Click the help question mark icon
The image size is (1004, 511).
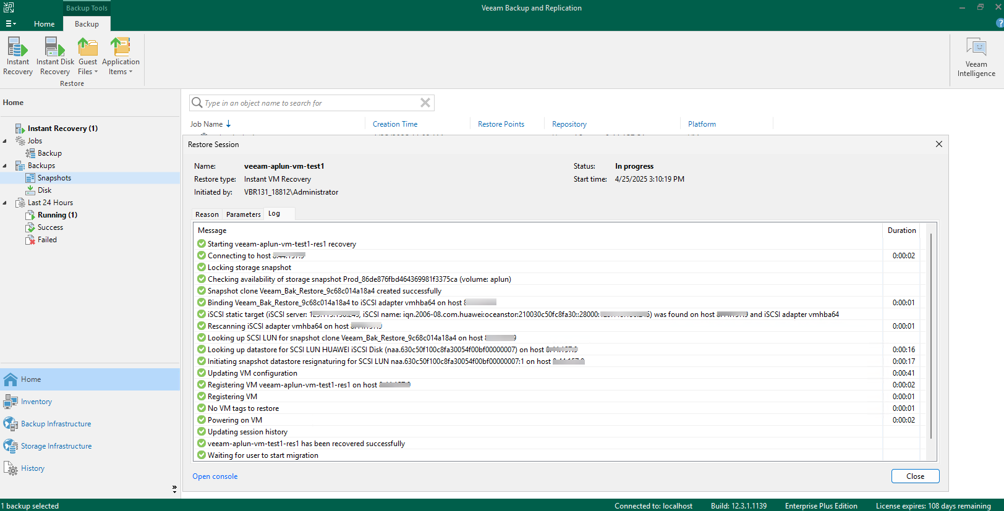click(1000, 23)
